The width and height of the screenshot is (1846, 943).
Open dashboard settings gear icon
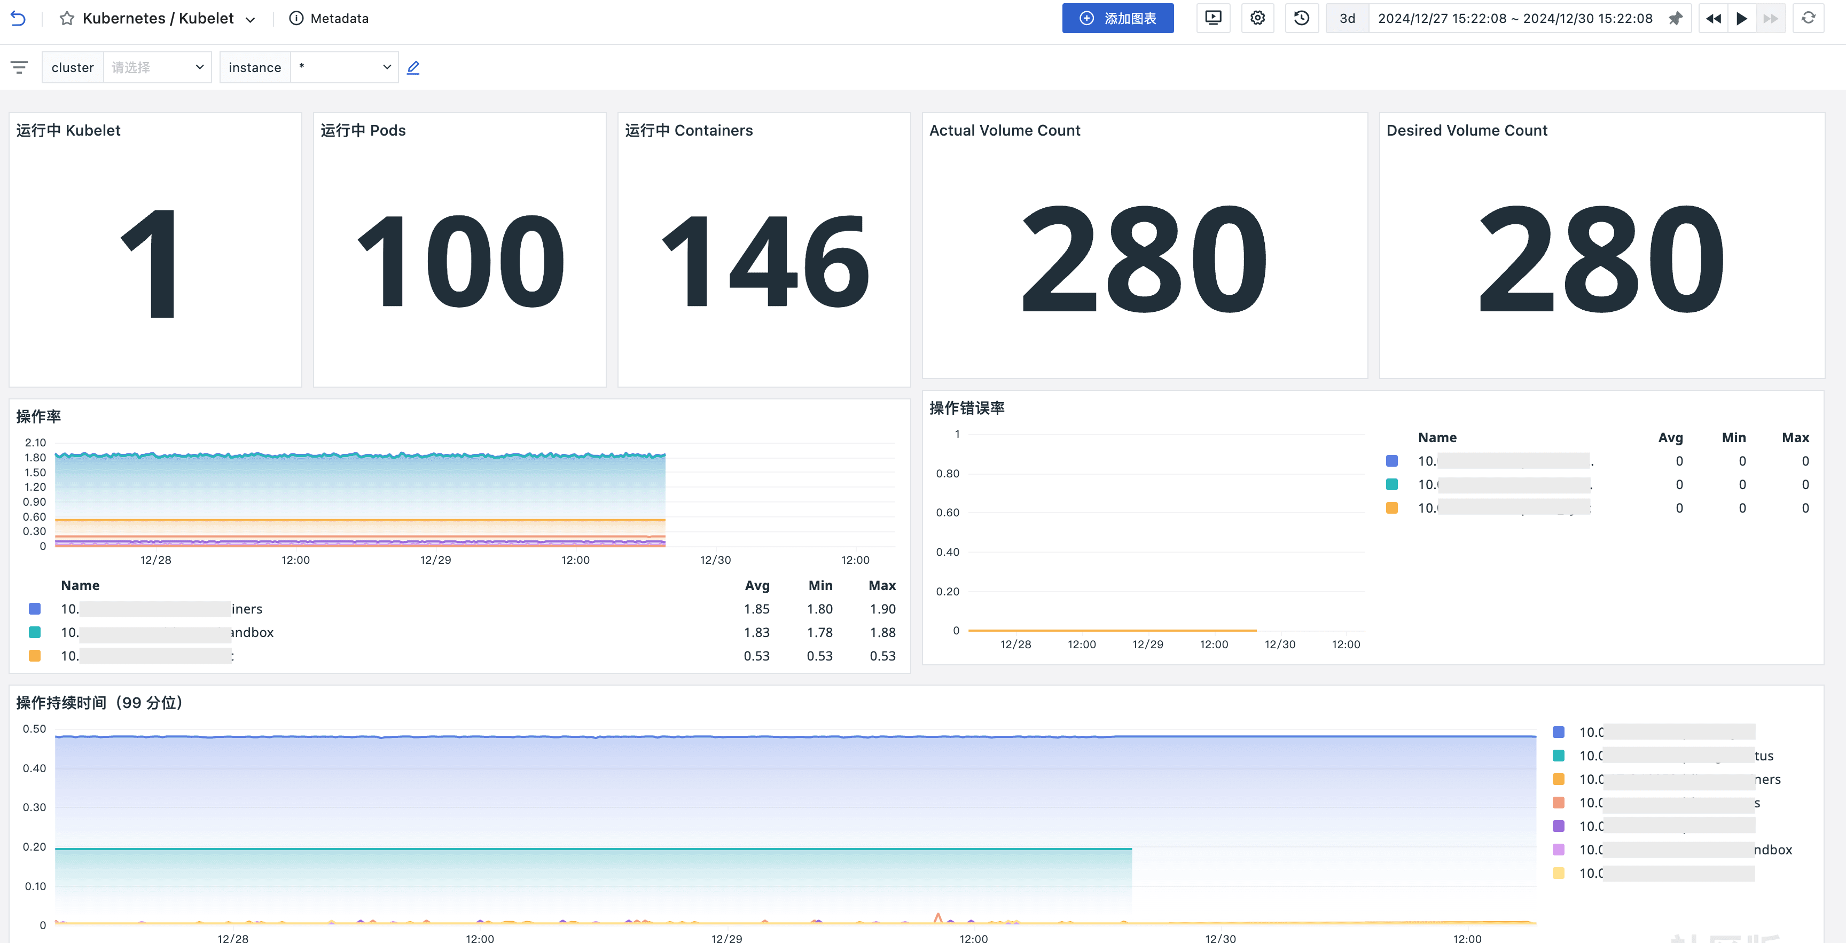1257,19
